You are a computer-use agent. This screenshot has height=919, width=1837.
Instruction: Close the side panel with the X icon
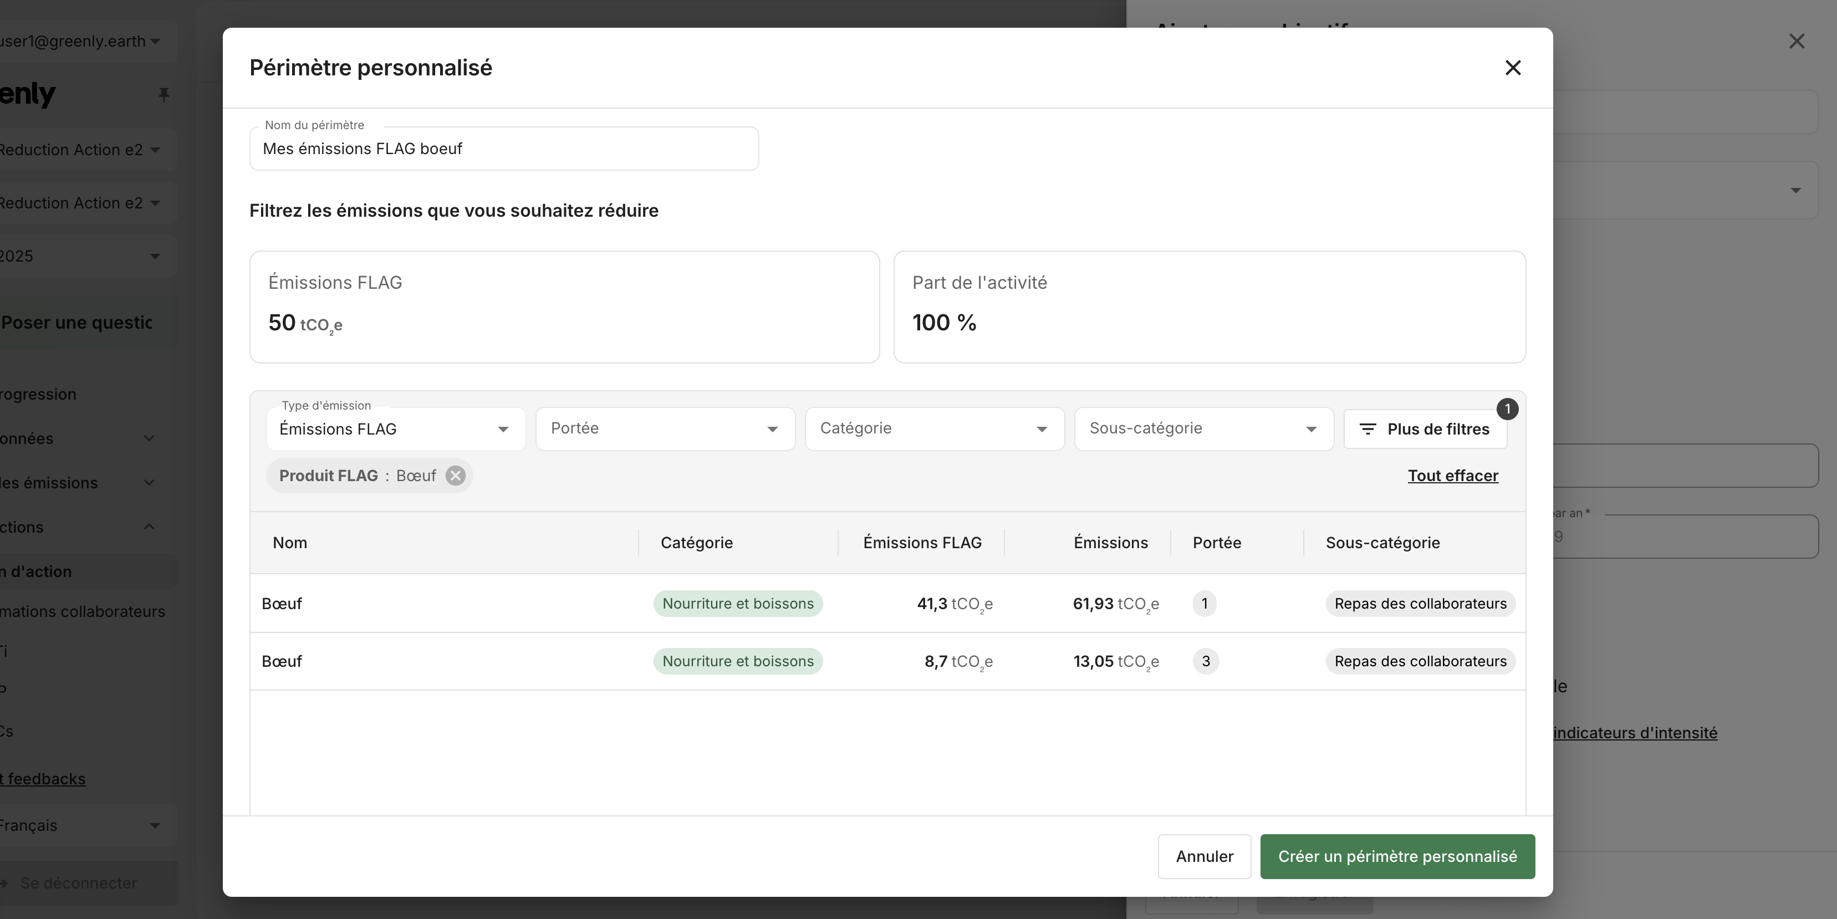point(1797,42)
